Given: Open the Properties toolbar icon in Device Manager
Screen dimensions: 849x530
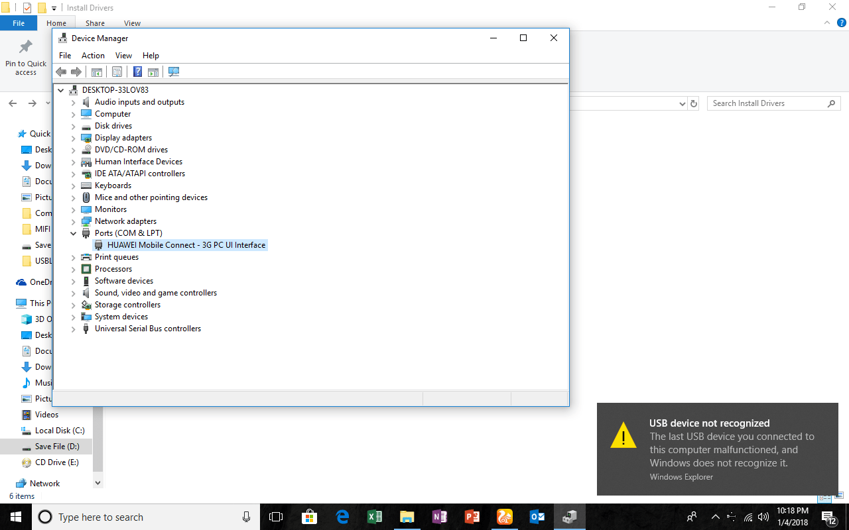Looking at the screenshot, I should (117, 72).
